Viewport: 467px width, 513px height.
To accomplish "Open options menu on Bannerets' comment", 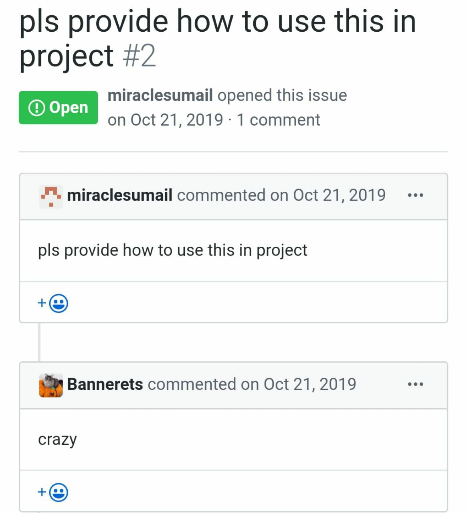I will (x=415, y=385).
